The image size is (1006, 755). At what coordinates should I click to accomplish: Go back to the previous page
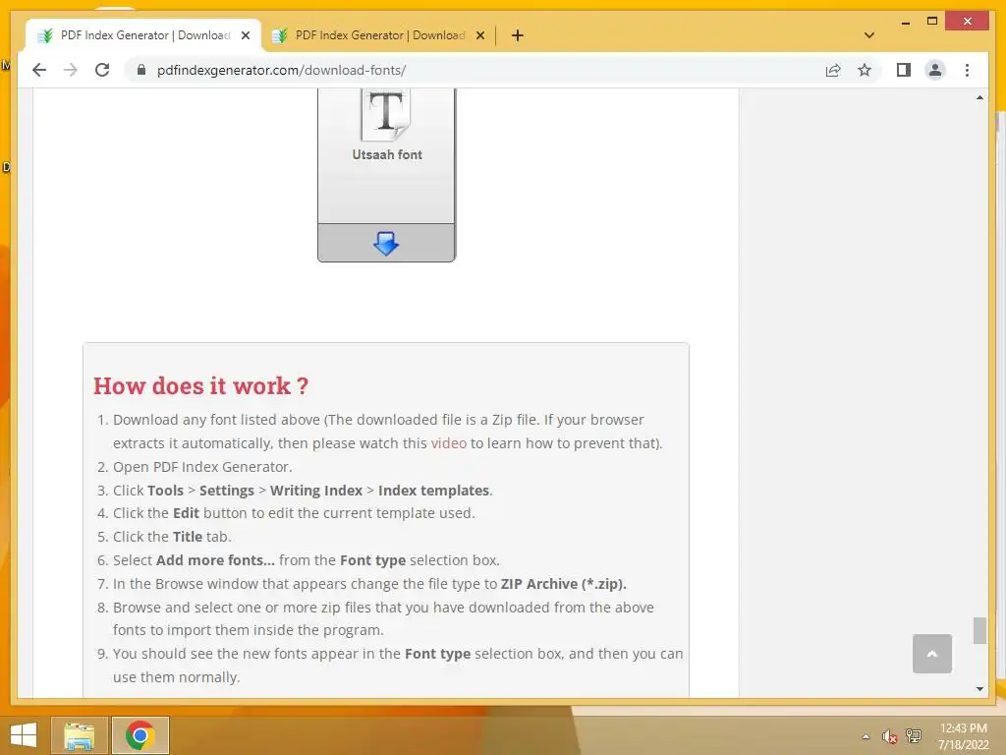[39, 70]
